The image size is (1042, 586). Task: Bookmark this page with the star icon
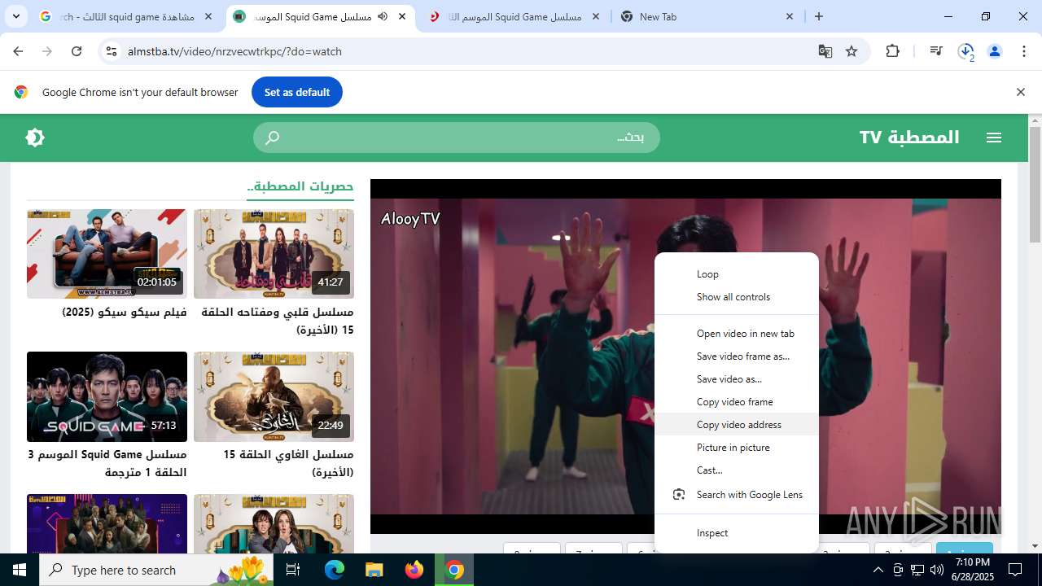click(x=852, y=51)
